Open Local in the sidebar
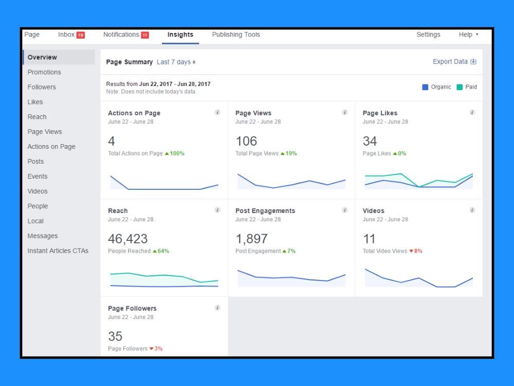The height and width of the screenshot is (386, 514). click(35, 221)
